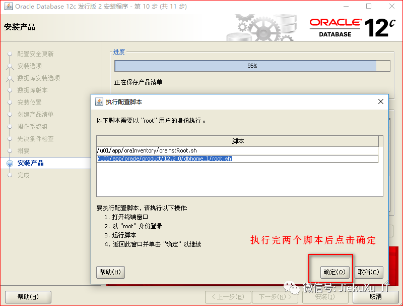Select the 完成 step
403x306 pixels.
coord(23,175)
